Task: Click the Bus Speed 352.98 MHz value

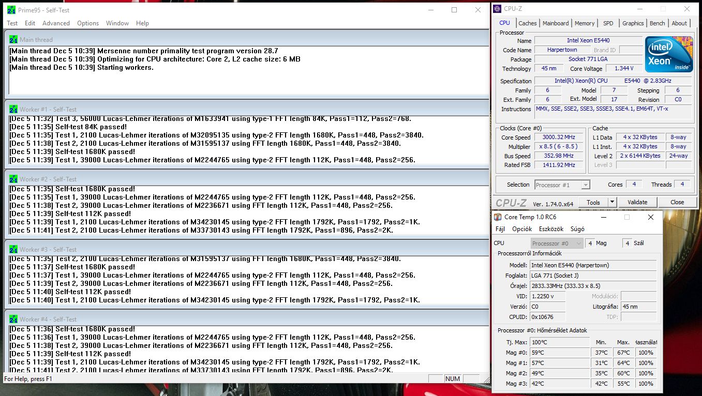Action: tap(560, 156)
